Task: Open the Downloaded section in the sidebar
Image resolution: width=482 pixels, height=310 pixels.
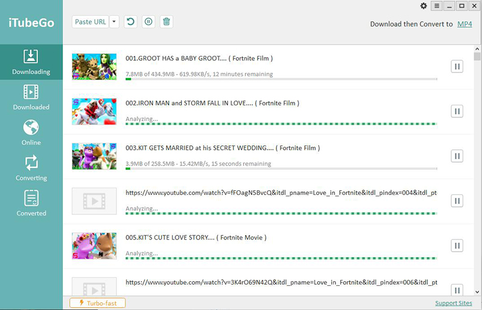Action: [x=31, y=98]
